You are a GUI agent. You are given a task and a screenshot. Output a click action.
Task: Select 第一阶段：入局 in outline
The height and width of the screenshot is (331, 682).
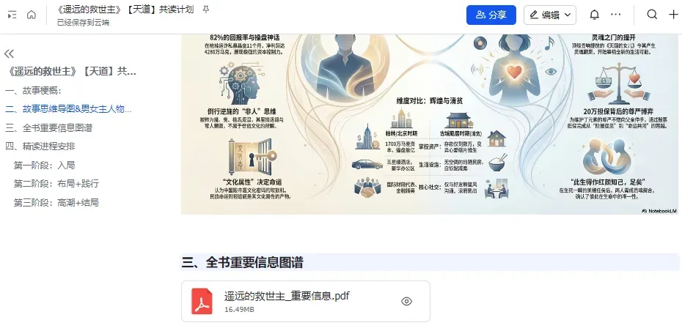click(x=44, y=165)
